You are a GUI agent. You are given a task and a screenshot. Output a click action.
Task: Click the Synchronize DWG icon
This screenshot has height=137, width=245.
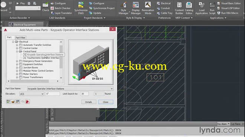click(x=81, y=8)
